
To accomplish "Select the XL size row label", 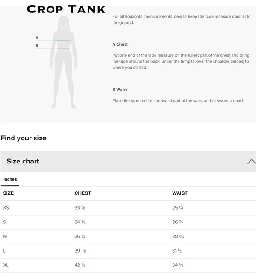I will click(6, 265).
